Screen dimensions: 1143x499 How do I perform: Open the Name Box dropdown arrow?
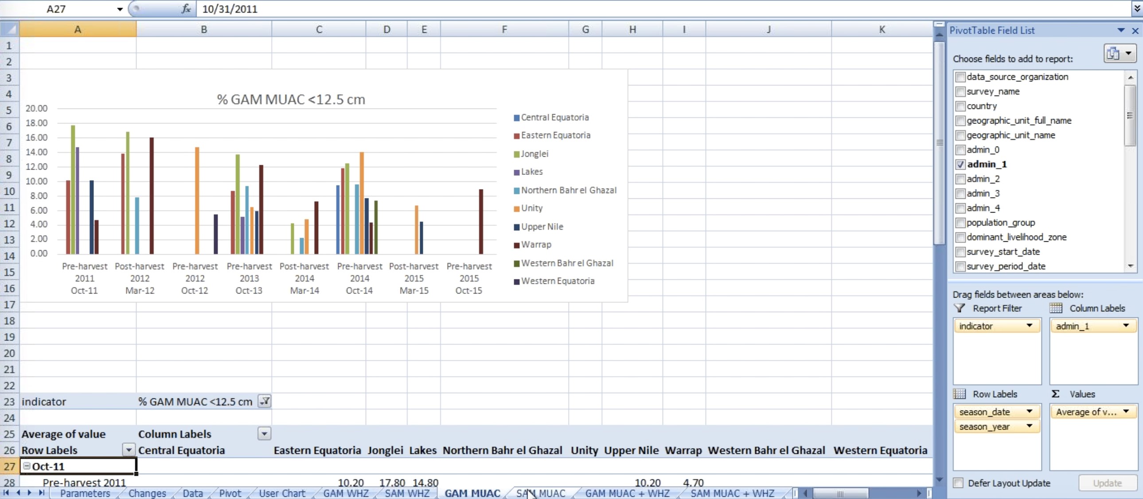(120, 9)
